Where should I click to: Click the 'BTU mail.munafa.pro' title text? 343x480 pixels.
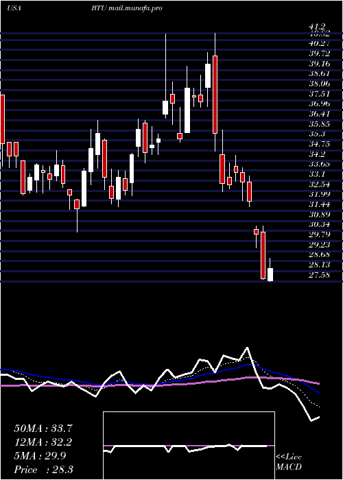point(126,8)
